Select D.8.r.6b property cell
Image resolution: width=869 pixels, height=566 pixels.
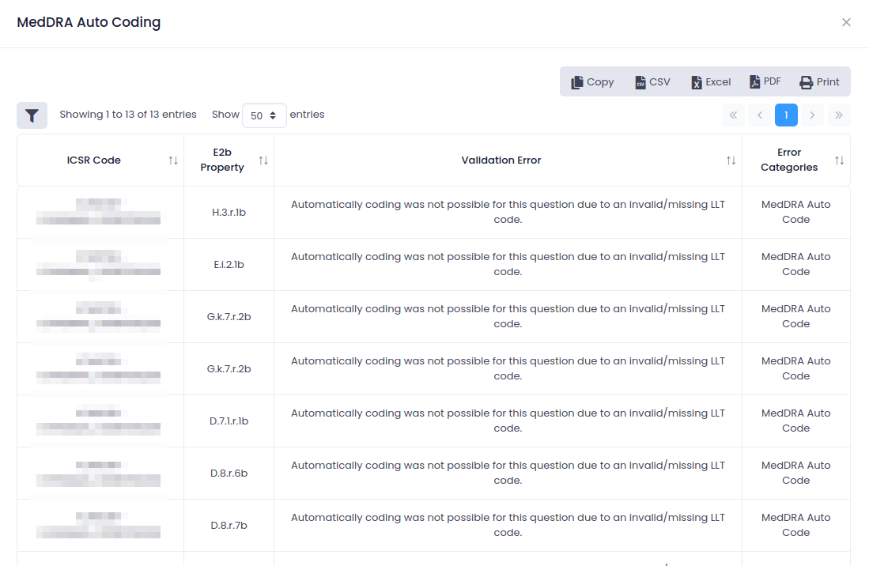tap(229, 473)
